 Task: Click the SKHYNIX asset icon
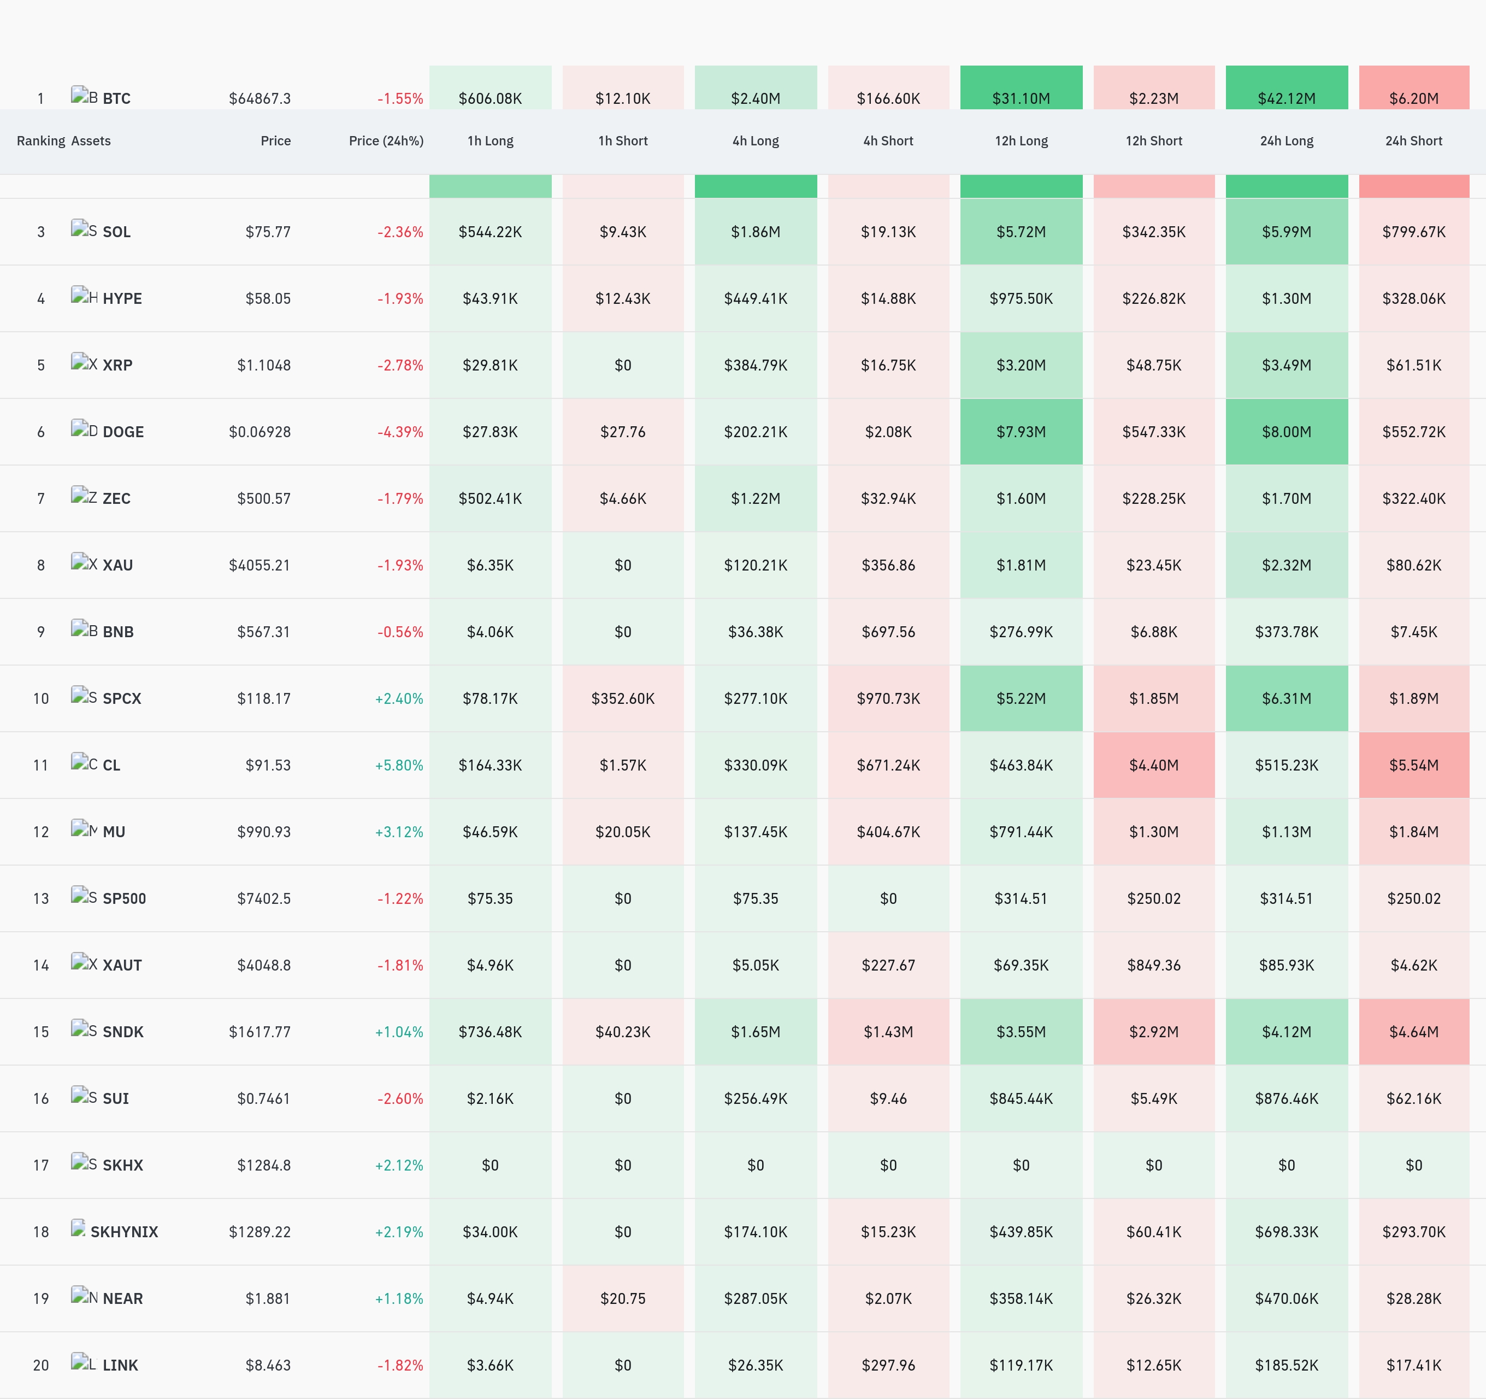coord(79,1228)
